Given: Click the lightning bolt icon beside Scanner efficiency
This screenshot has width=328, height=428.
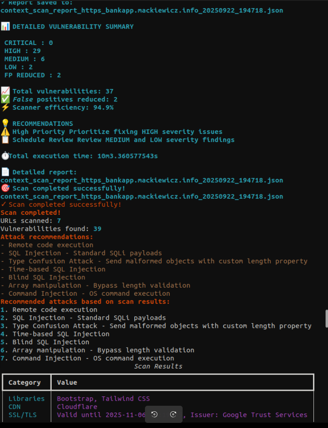Looking at the screenshot, I should click(5, 107).
